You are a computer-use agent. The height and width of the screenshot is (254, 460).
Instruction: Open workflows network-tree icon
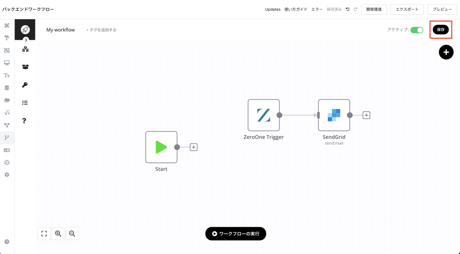25,49
